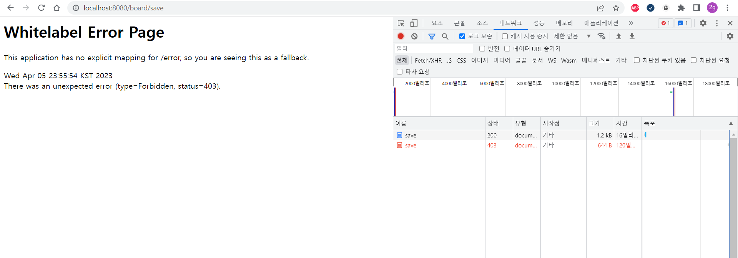This screenshot has height=258, width=738.
Task: Filter requests by 매니페스트 (Manifest)
Action: [x=596, y=60]
